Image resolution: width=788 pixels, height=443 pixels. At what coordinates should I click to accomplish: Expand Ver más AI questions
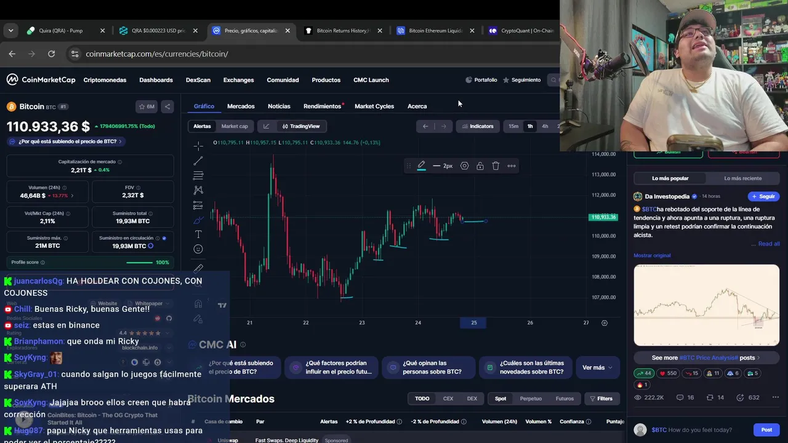point(597,367)
